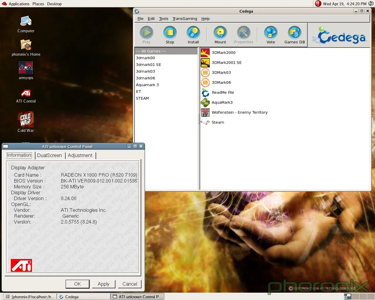Open the Edit menu in Cedega
375x300 pixels.
tap(151, 18)
